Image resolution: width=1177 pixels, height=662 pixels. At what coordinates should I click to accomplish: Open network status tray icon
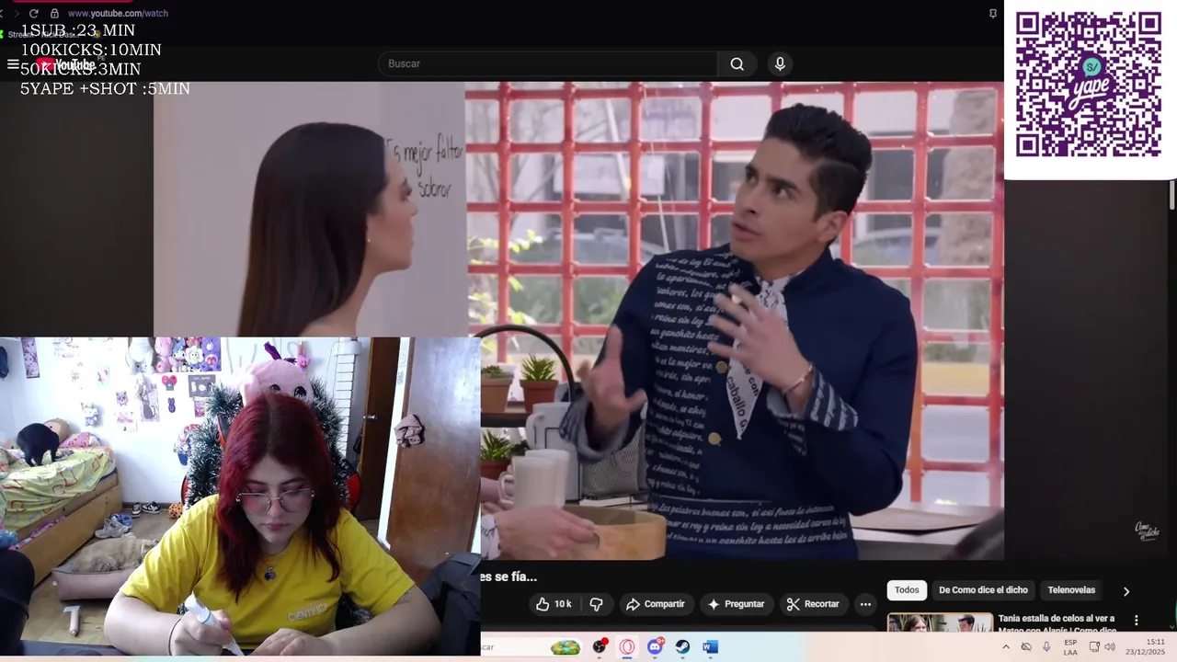click(x=1094, y=647)
